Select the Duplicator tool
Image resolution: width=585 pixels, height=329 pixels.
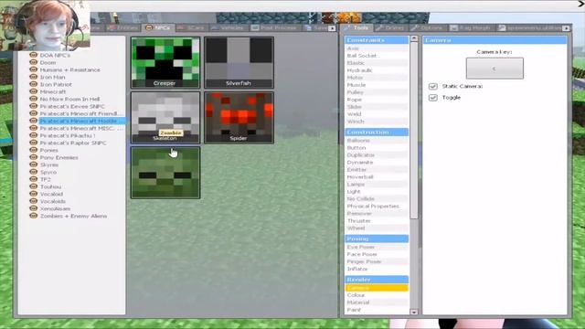pos(377,154)
